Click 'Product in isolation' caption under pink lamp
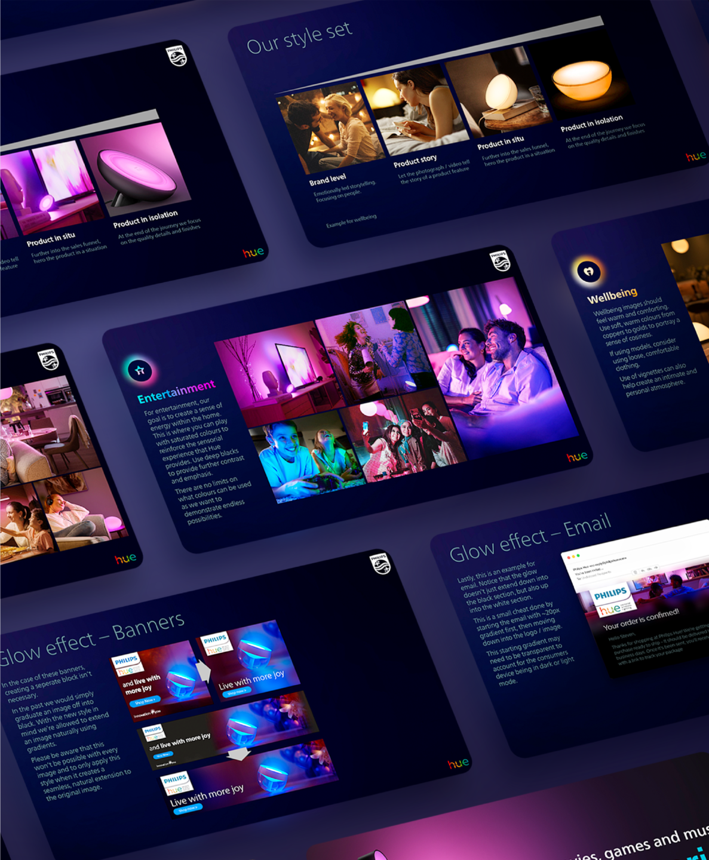 [x=146, y=219]
